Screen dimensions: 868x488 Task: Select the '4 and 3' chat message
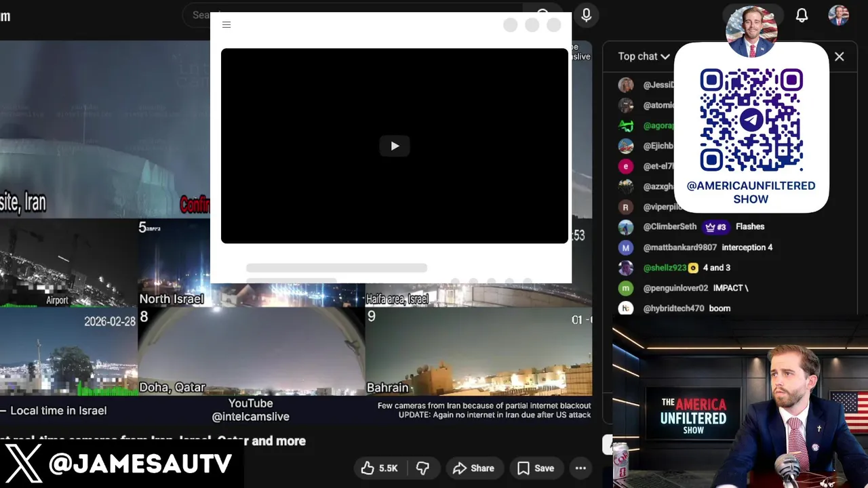pyautogui.click(x=717, y=268)
